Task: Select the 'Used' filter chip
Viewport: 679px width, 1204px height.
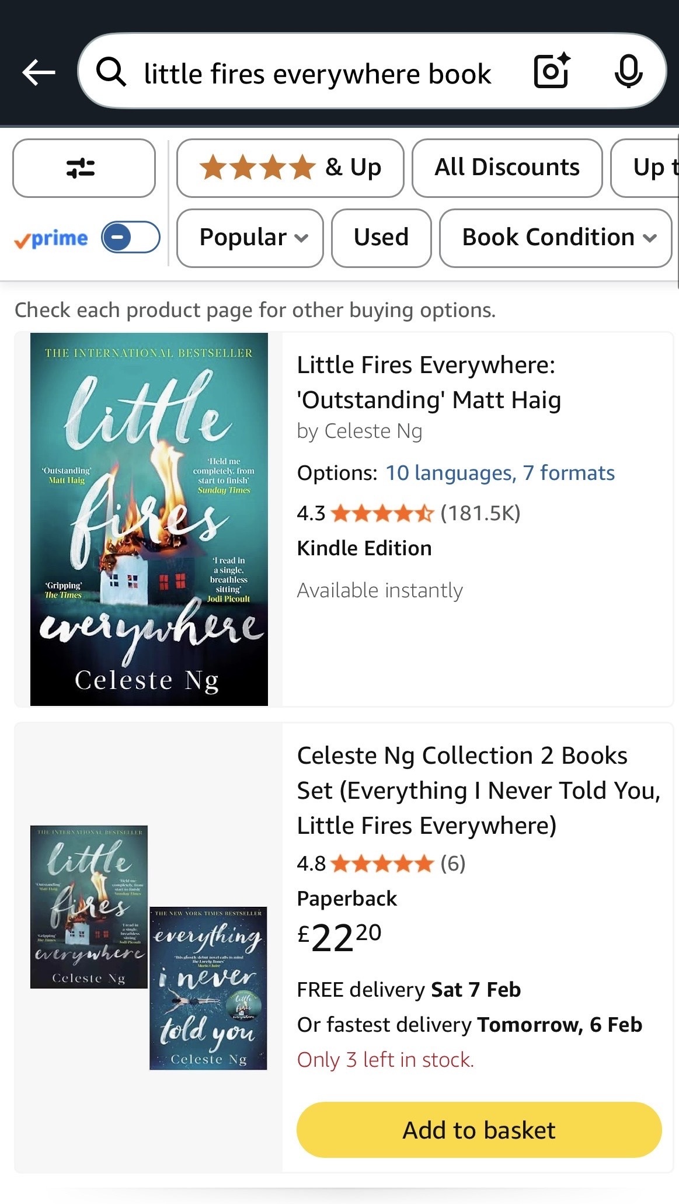Action: [381, 238]
